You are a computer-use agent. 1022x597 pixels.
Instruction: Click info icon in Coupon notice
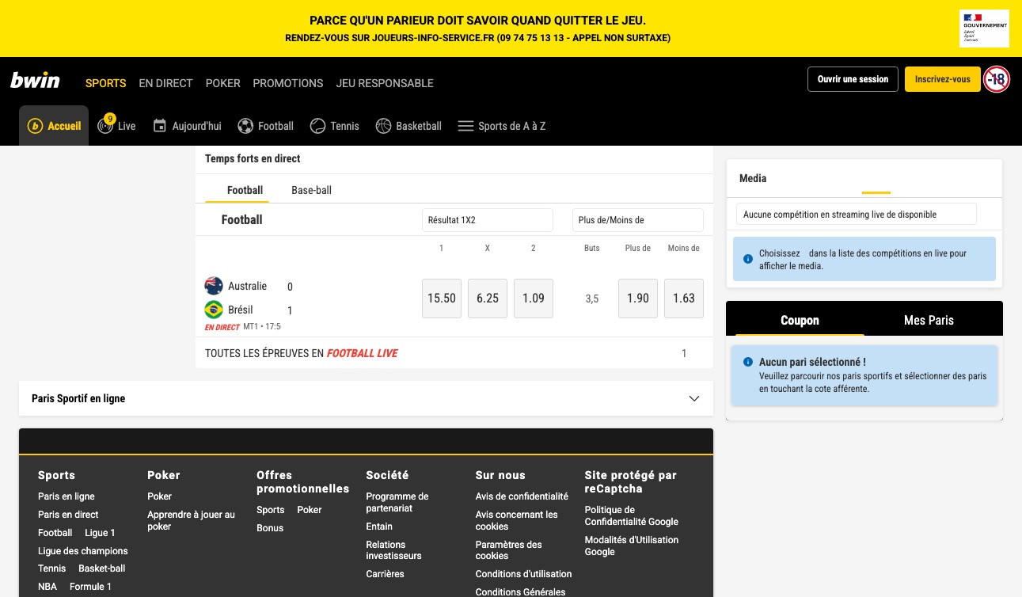748,362
